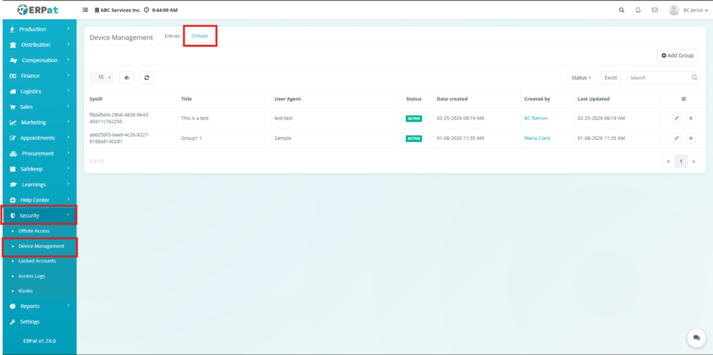Switch to the Entries tab
The image size is (713, 355).
point(172,36)
